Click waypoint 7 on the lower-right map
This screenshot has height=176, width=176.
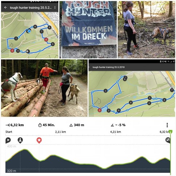pyautogui.click(x=172, y=90)
